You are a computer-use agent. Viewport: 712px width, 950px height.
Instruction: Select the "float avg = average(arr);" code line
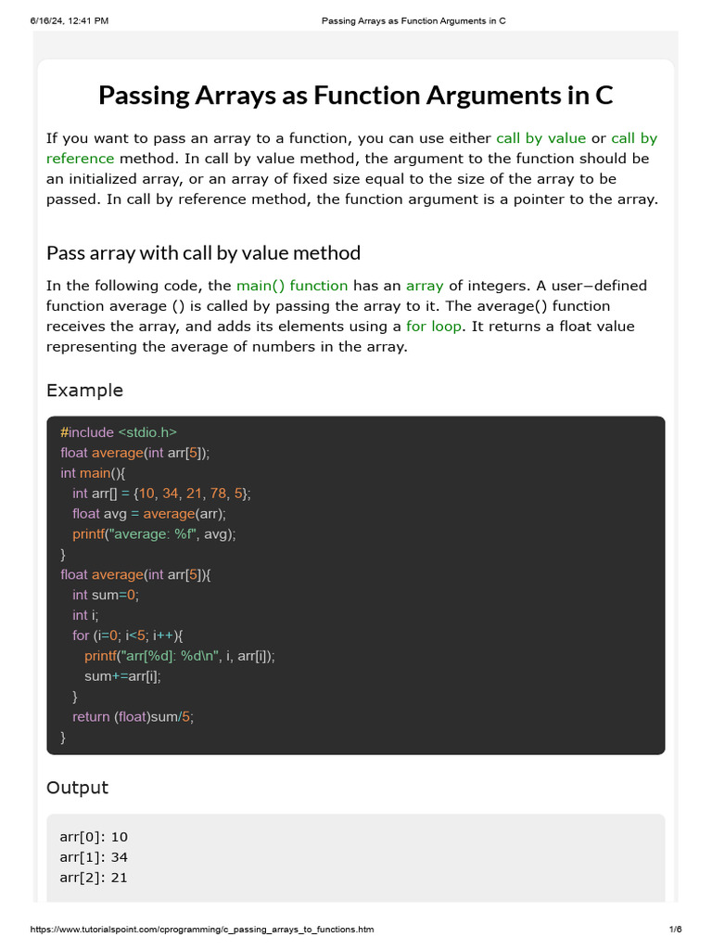(x=148, y=514)
